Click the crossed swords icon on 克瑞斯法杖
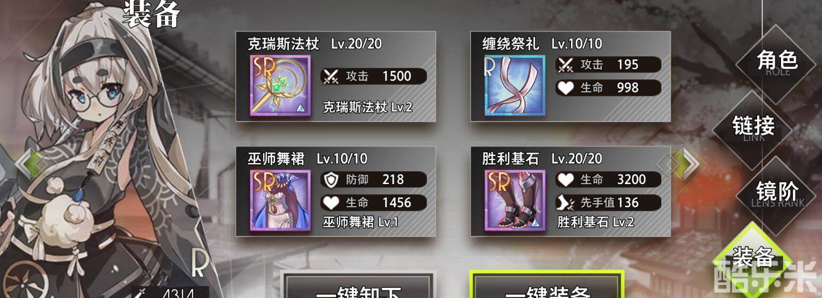This screenshot has height=298, width=822. click(331, 76)
